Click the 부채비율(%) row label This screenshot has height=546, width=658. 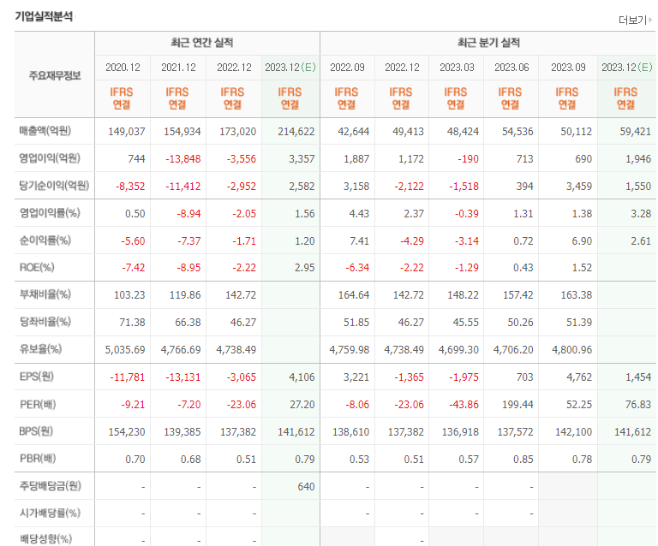45,294
